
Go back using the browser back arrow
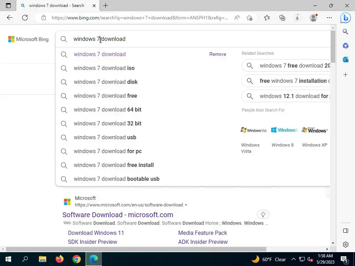pos(9,18)
